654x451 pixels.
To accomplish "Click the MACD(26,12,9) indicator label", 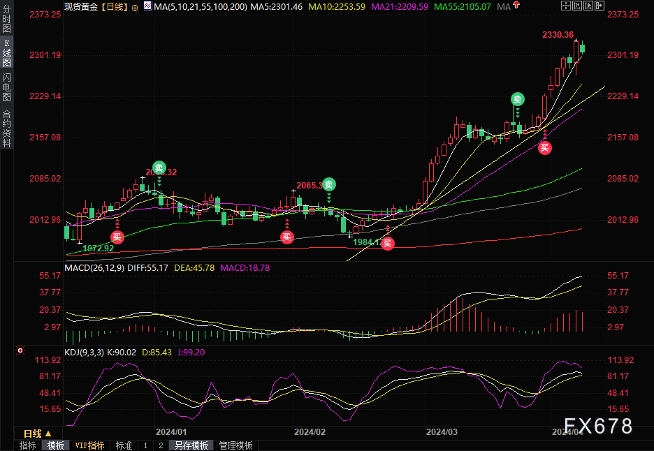I will click(x=94, y=267).
